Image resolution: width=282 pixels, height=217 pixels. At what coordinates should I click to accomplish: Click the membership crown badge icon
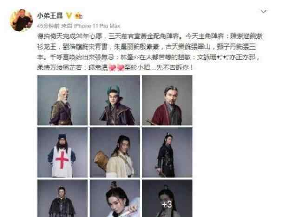coord(79,16)
